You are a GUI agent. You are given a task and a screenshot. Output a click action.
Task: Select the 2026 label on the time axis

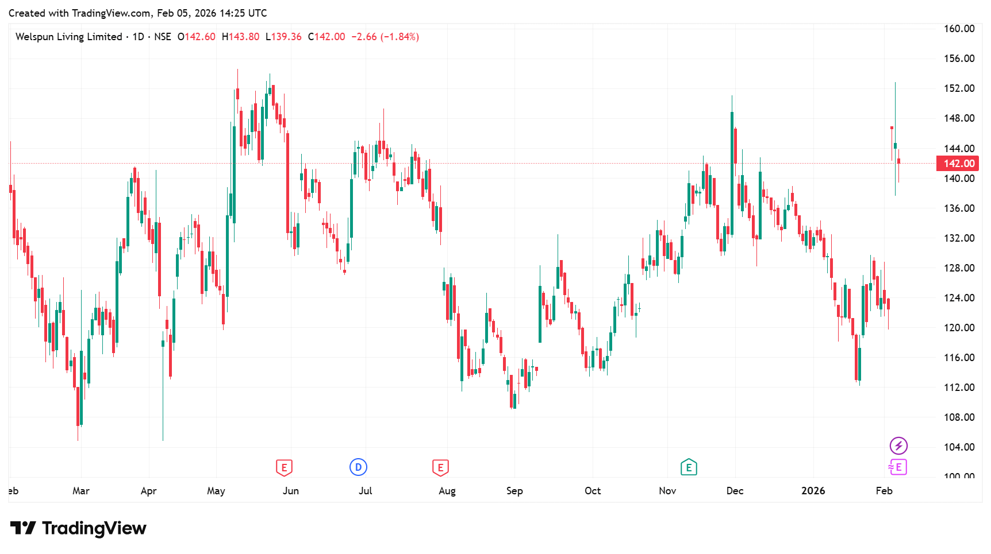pyautogui.click(x=813, y=491)
